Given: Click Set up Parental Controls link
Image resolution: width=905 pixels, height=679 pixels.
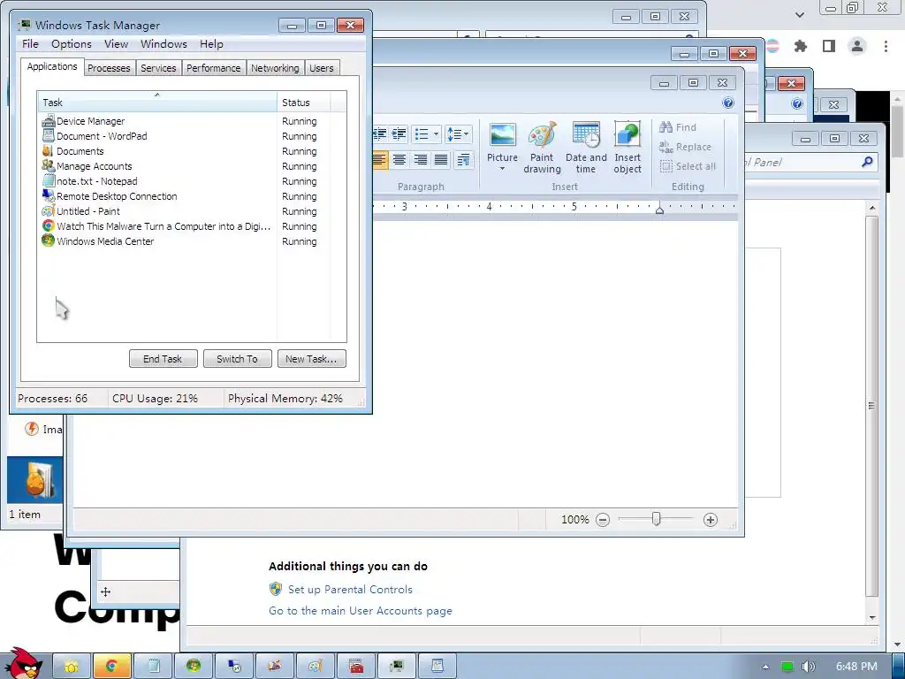Looking at the screenshot, I should (x=350, y=590).
